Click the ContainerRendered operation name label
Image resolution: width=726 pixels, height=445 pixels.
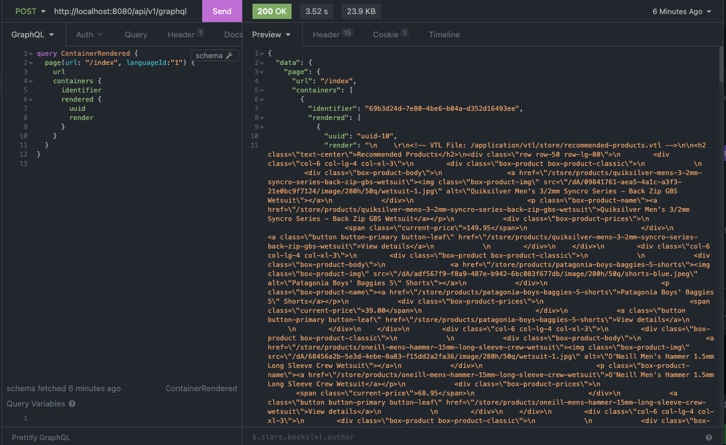pos(201,388)
